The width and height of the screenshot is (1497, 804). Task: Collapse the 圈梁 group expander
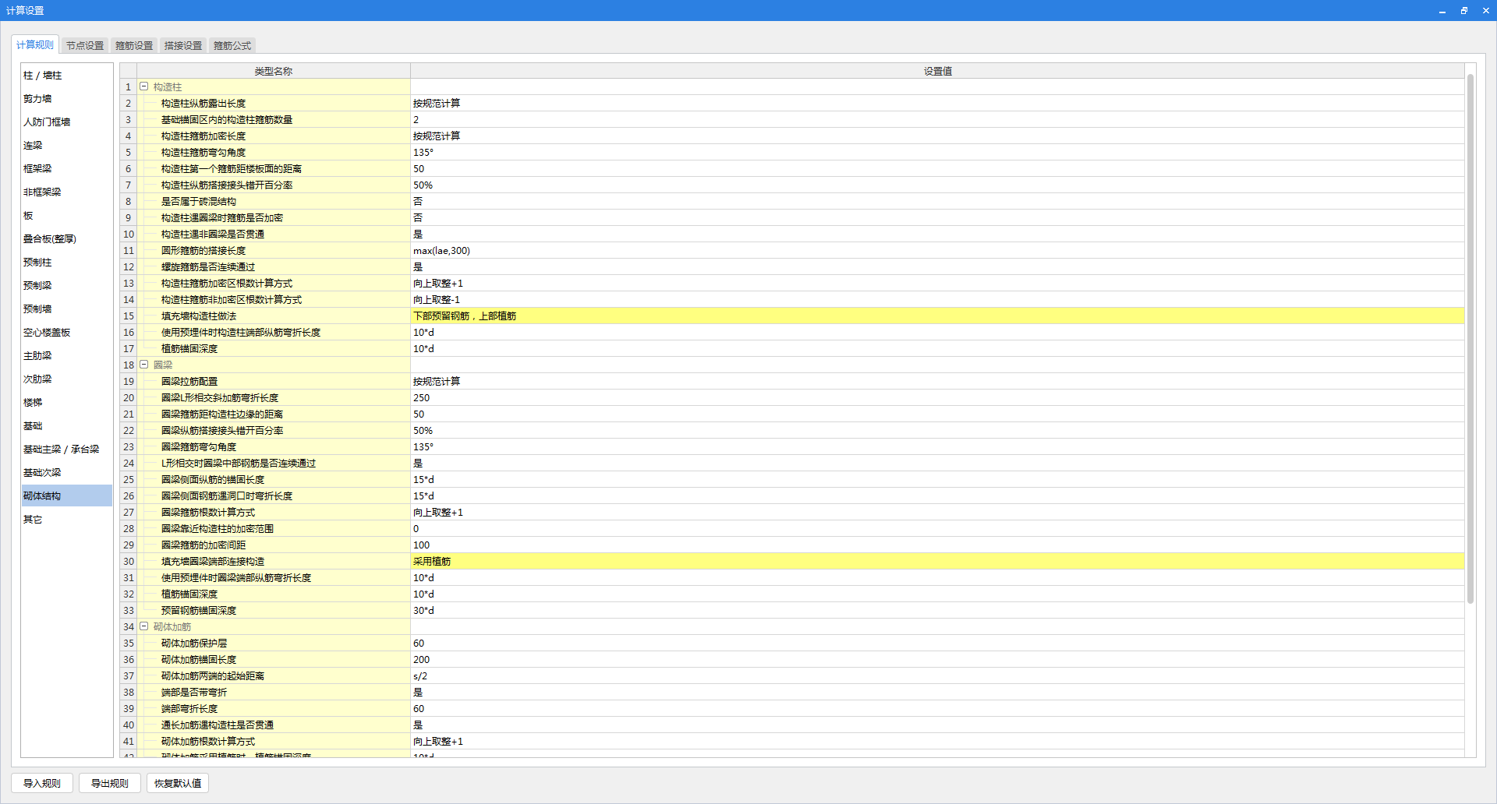[x=144, y=365]
